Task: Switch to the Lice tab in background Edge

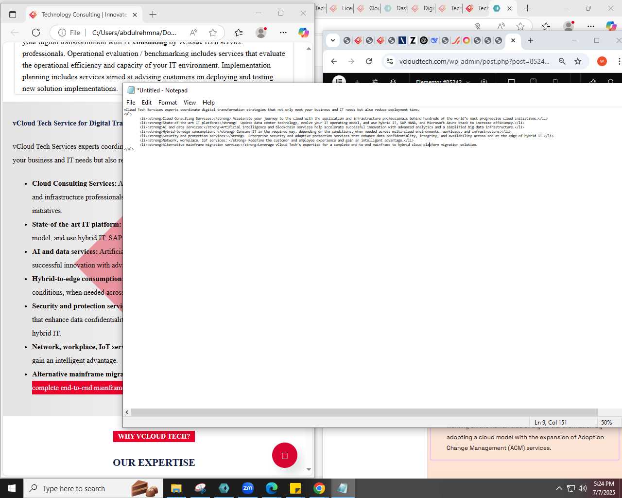Action: tap(341, 8)
